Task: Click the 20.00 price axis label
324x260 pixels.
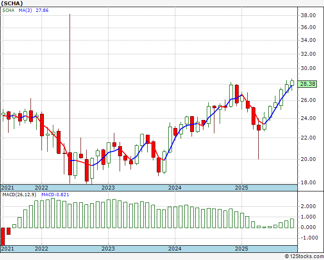Action: 308,159
